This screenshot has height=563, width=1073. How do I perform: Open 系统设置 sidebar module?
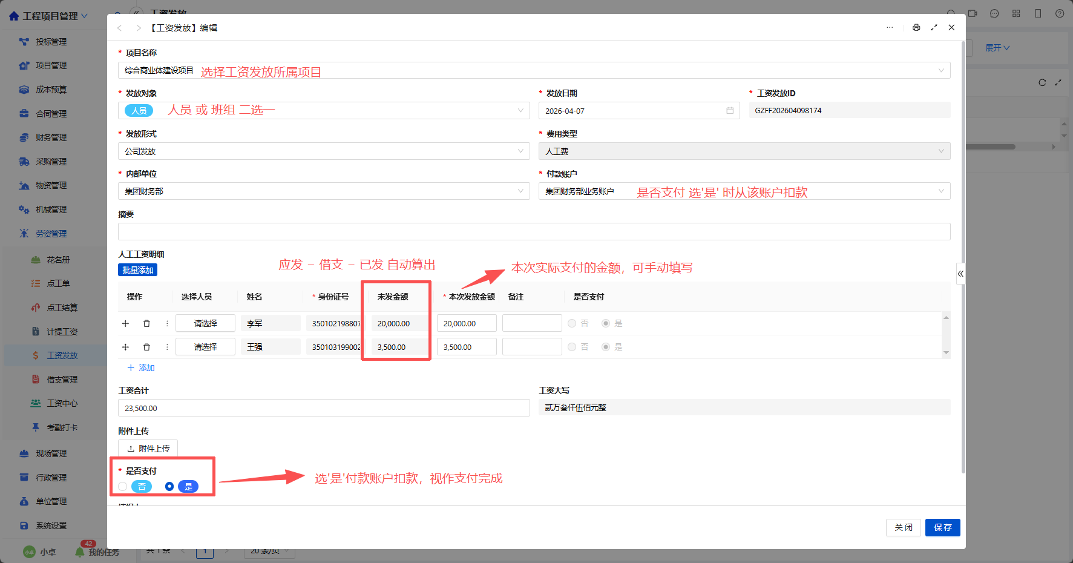[x=51, y=525]
